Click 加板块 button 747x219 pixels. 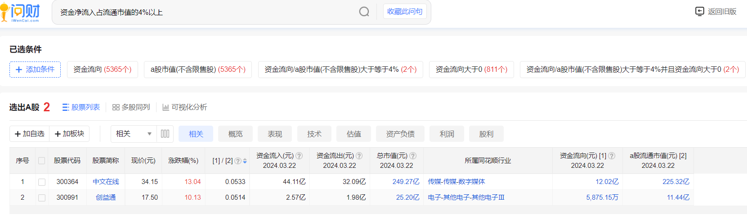point(69,134)
